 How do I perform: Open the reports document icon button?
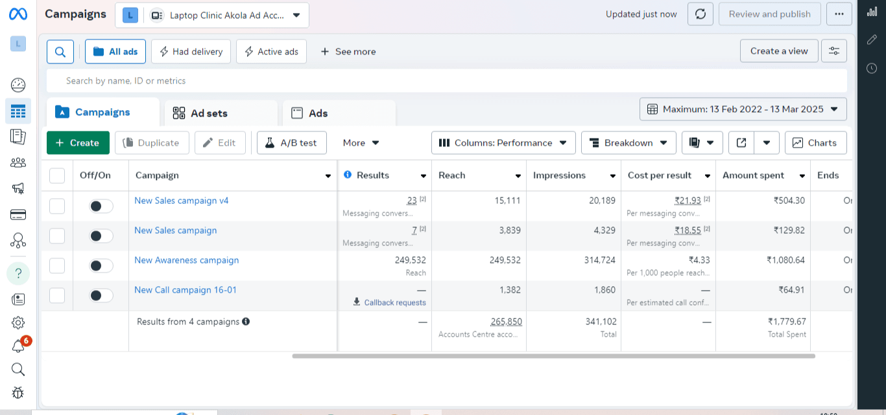tap(702, 143)
